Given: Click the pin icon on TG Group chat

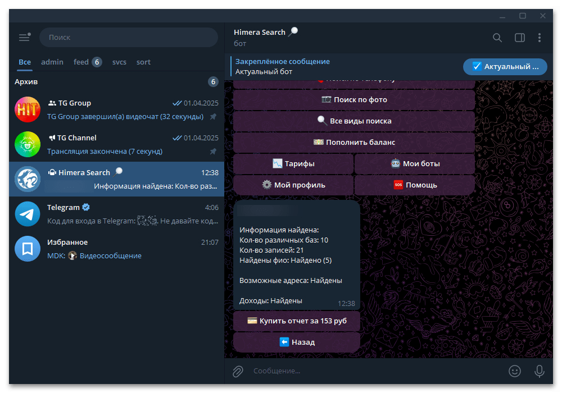Looking at the screenshot, I should 213,117.
